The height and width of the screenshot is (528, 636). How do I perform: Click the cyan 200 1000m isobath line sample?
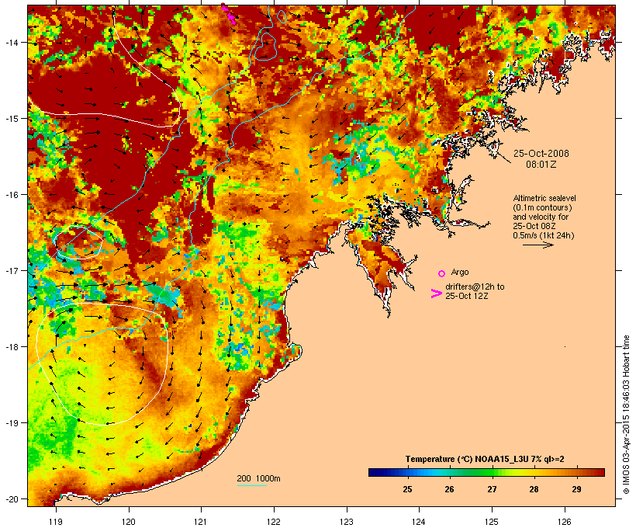(x=252, y=485)
